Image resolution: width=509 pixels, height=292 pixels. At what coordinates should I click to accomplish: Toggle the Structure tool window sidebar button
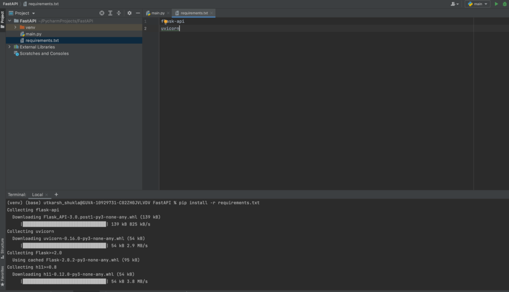pyautogui.click(x=2, y=247)
